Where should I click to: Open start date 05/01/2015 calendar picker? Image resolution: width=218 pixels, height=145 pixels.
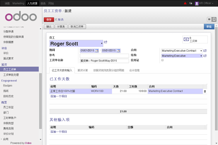coord(97,51)
